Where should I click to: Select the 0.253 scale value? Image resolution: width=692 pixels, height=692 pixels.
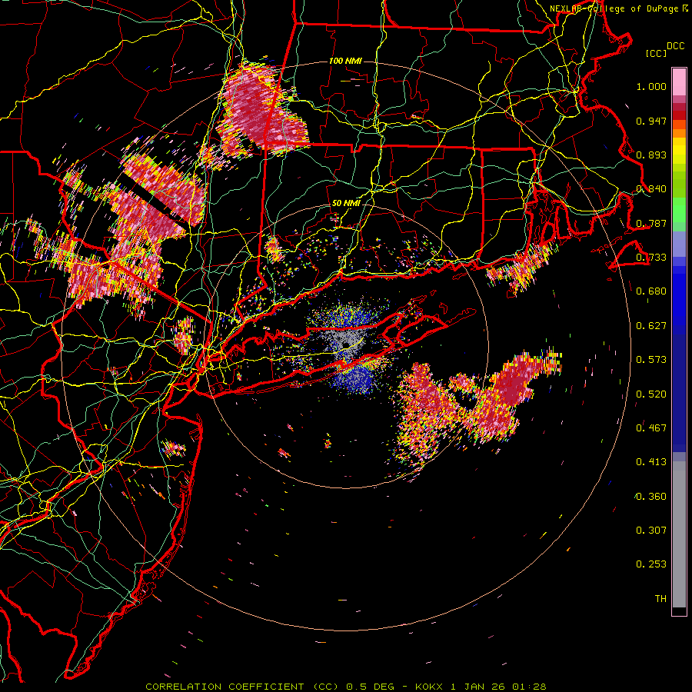click(651, 564)
